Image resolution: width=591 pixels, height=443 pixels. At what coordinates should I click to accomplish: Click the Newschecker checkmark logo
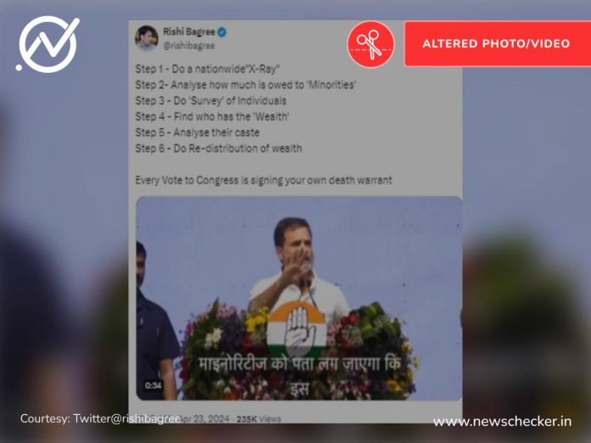point(48,44)
